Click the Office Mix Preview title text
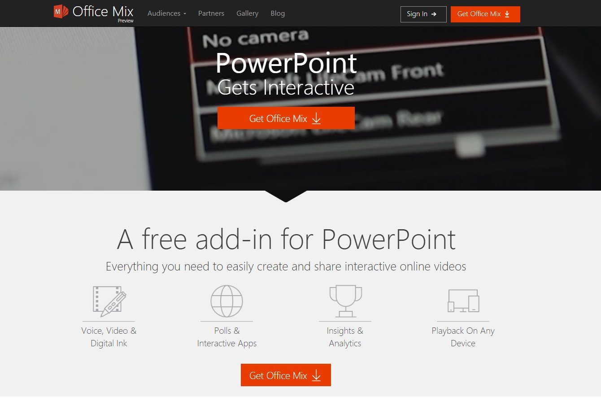The image size is (601, 401). pos(103,13)
